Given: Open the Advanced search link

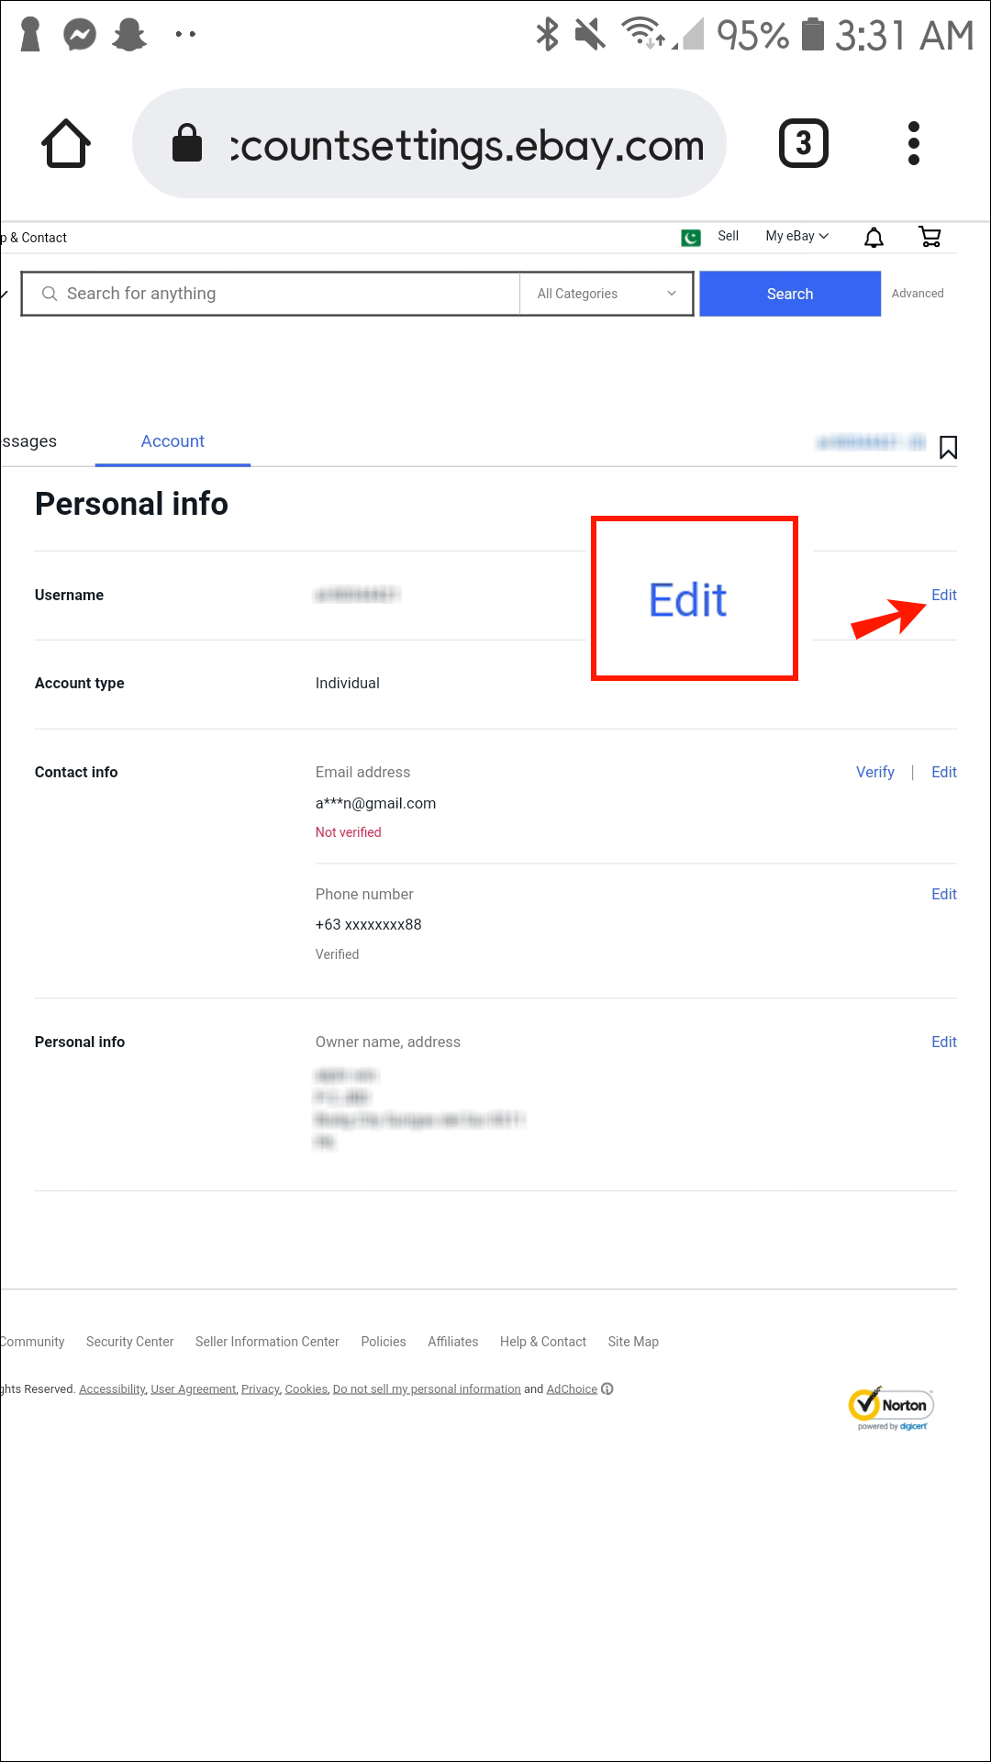Looking at the screenshot, I should tap(917, 294).
